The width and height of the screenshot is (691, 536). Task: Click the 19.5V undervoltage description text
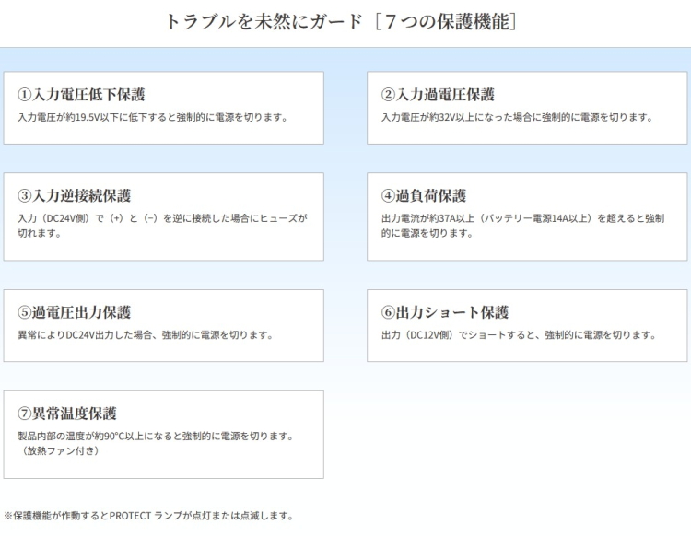point(153,118)
